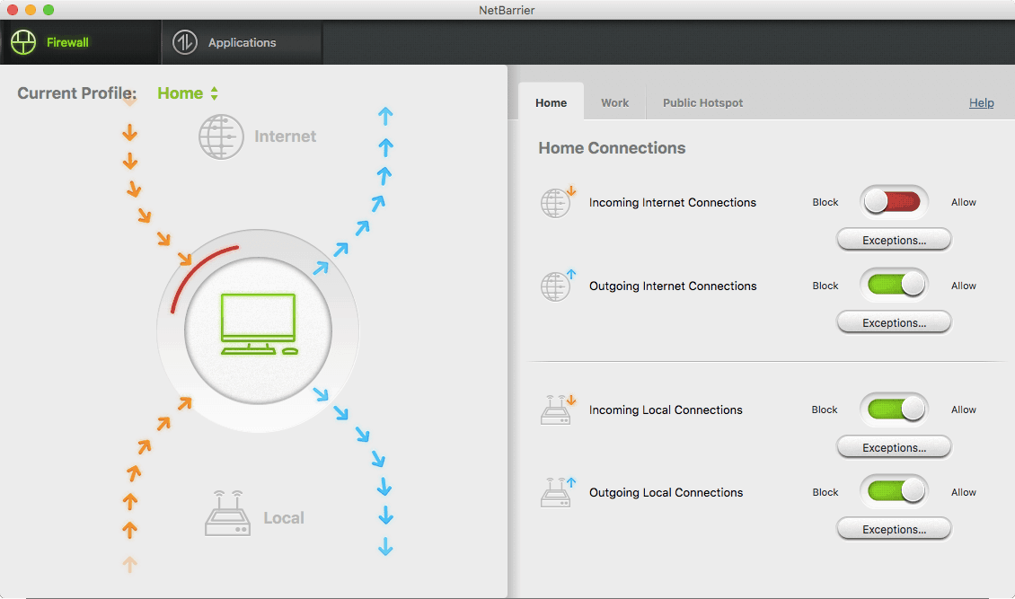Open Exceptions for Outgoing Local Connections

[x=894, y=529]
